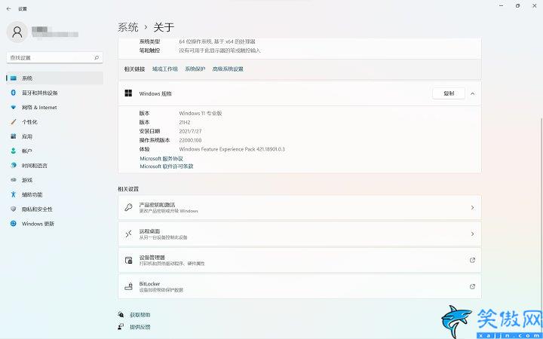Viewport: 543px width, 339px height.
Task: Click the Windows 规格 section title
Action: click(x=155, y=93)
